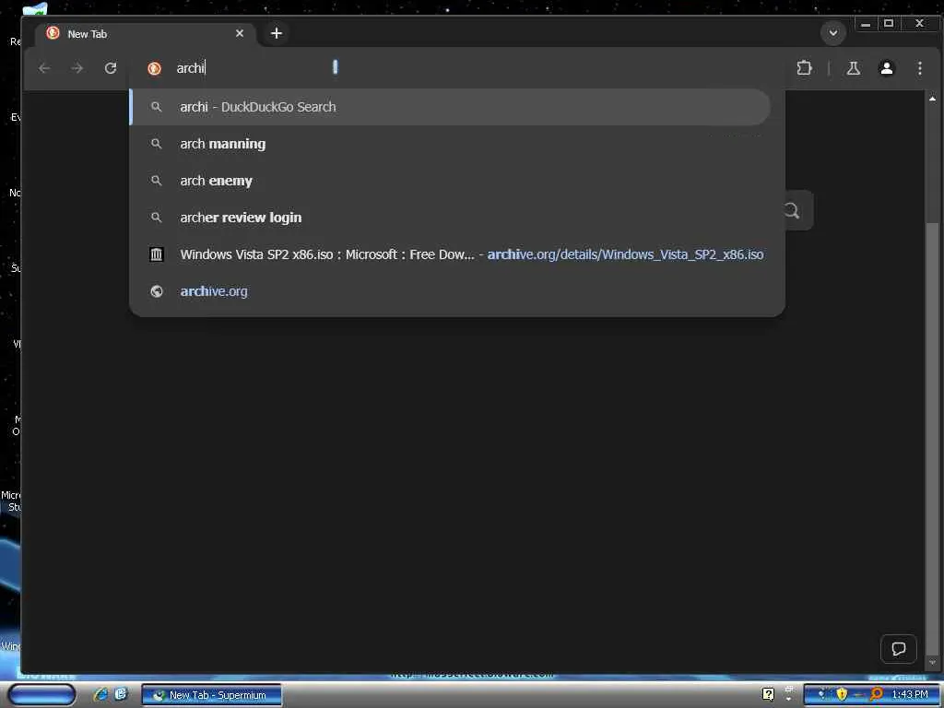
Task: Click the browser Forward arrow
Action: 77,68
